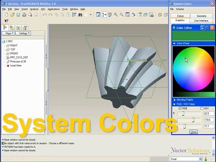Open the view manager icon

tap(151, 15)
